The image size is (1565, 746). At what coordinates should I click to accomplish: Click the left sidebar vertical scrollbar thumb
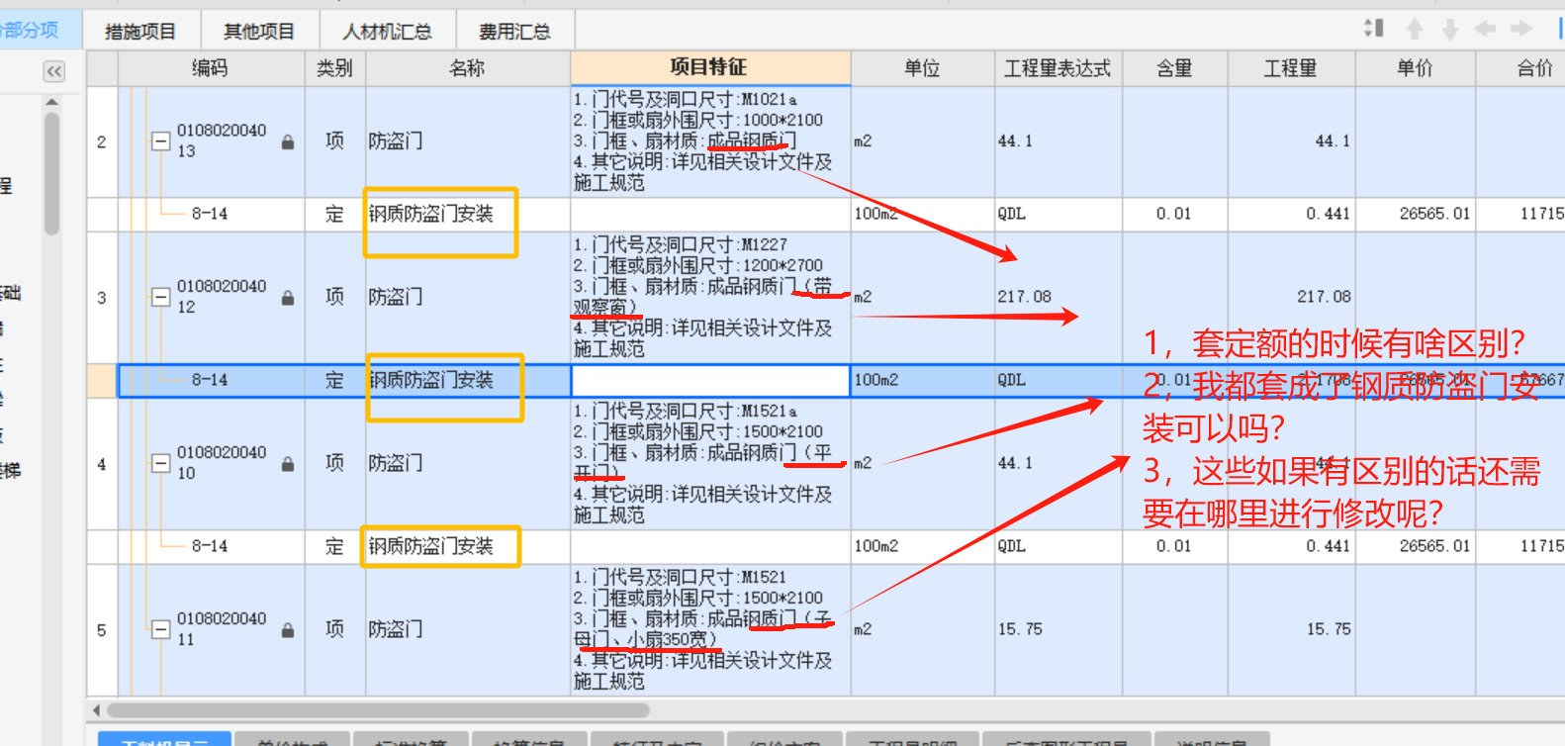point(51,173)
